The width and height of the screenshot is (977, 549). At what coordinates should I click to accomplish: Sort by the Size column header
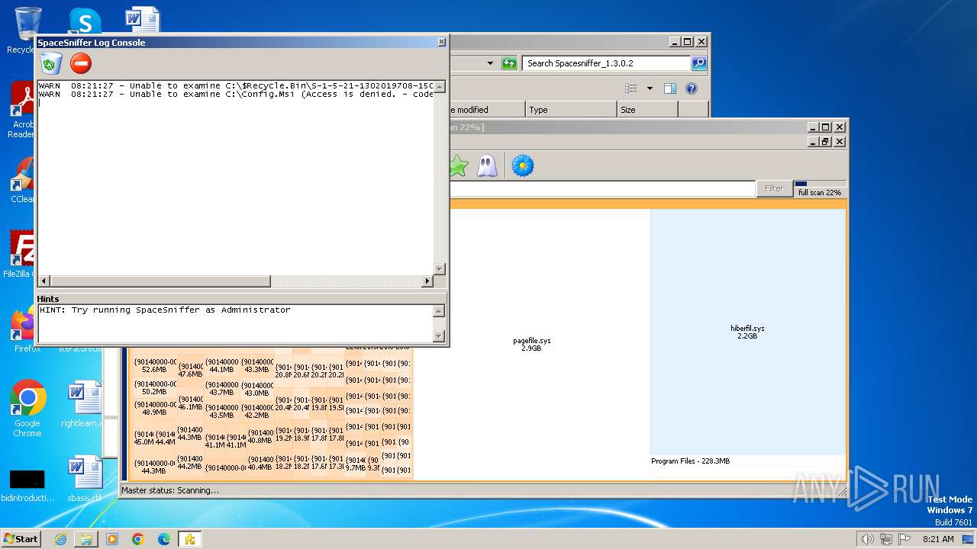647,110
